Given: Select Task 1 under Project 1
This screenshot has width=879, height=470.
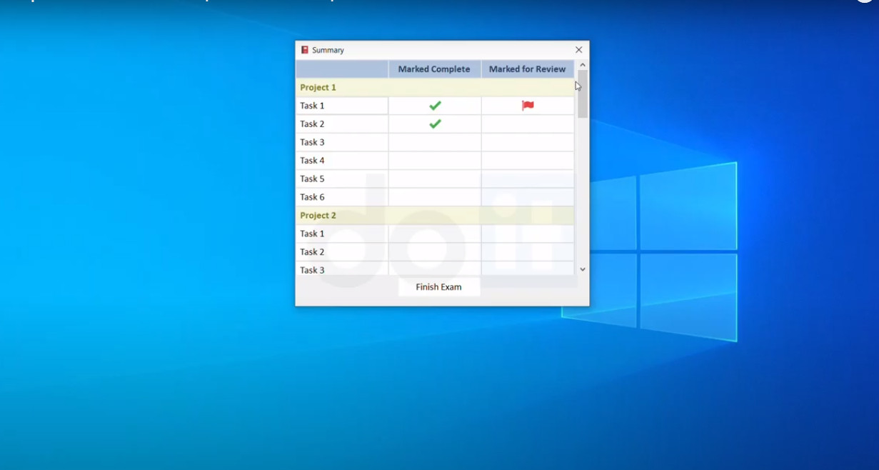Looking at the screenshot, I should click(x=342, y=106).
